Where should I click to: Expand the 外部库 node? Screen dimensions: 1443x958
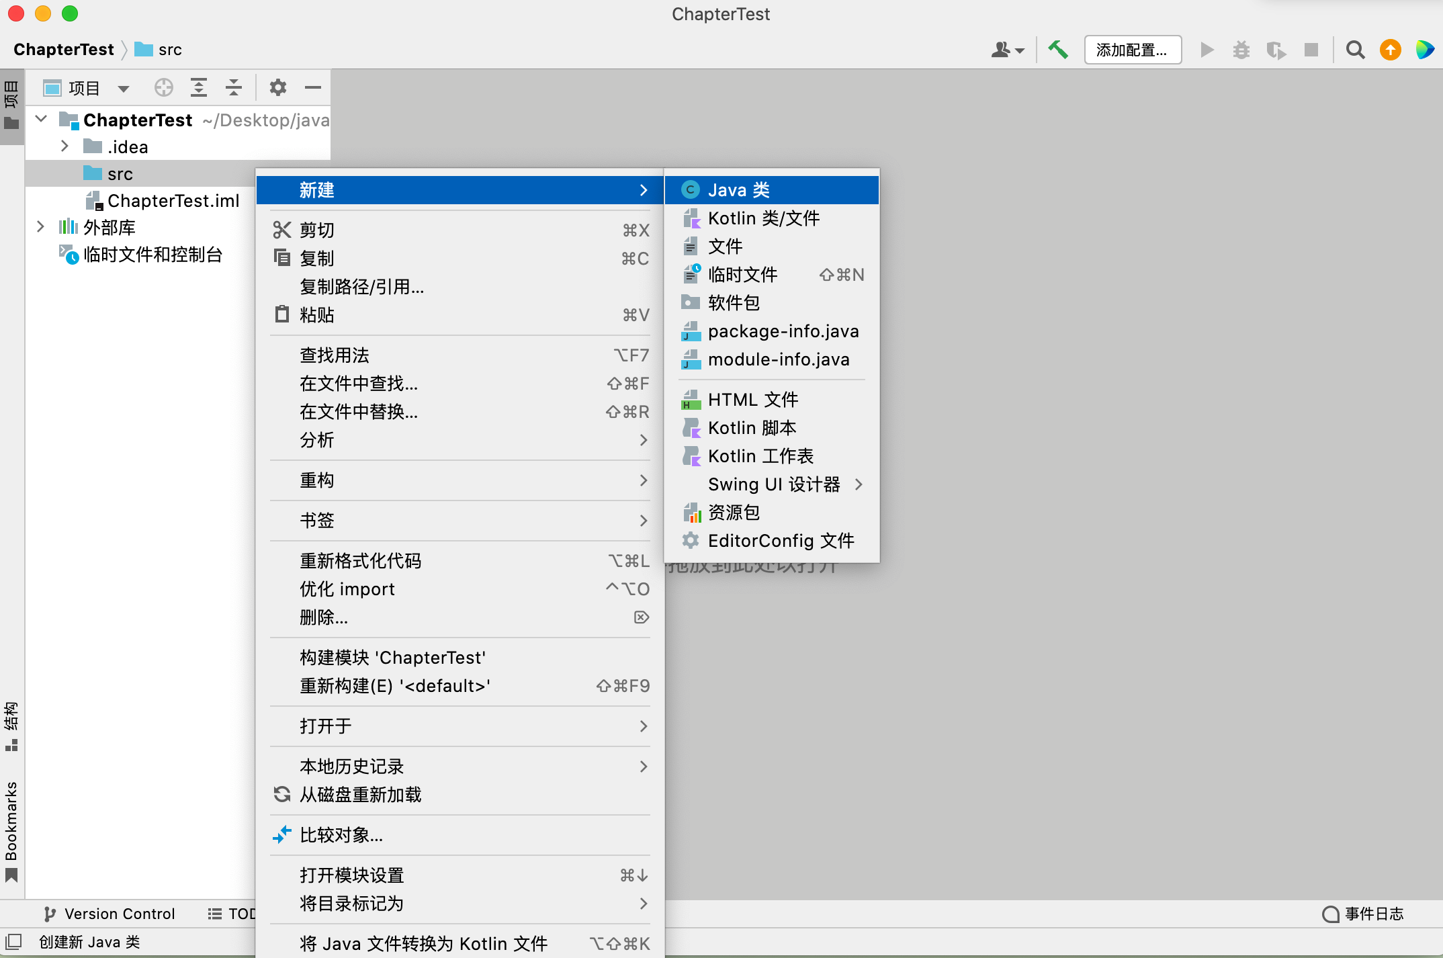tap(40, 227)
